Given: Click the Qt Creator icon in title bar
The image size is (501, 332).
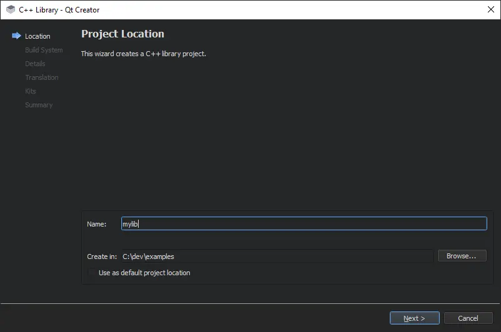Looking at the screenshot, I should tap(11, 10).
